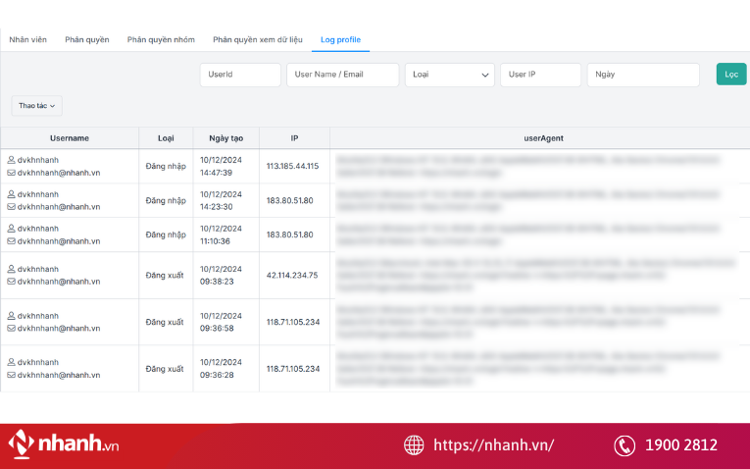The image size is (750, 469).
Task: Click user icon in 14:23:30 log row
Action: pos(11,194)
